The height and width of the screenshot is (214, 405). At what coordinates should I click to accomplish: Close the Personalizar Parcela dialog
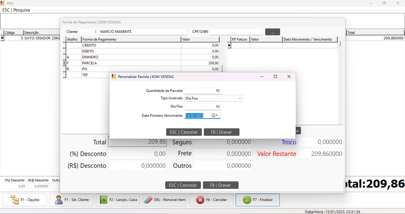point(289,76)
